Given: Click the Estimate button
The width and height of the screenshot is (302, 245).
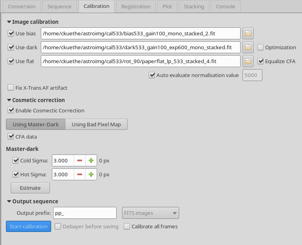Looking at the screenshot, I should pyautogui.click(x=30, y=188).
